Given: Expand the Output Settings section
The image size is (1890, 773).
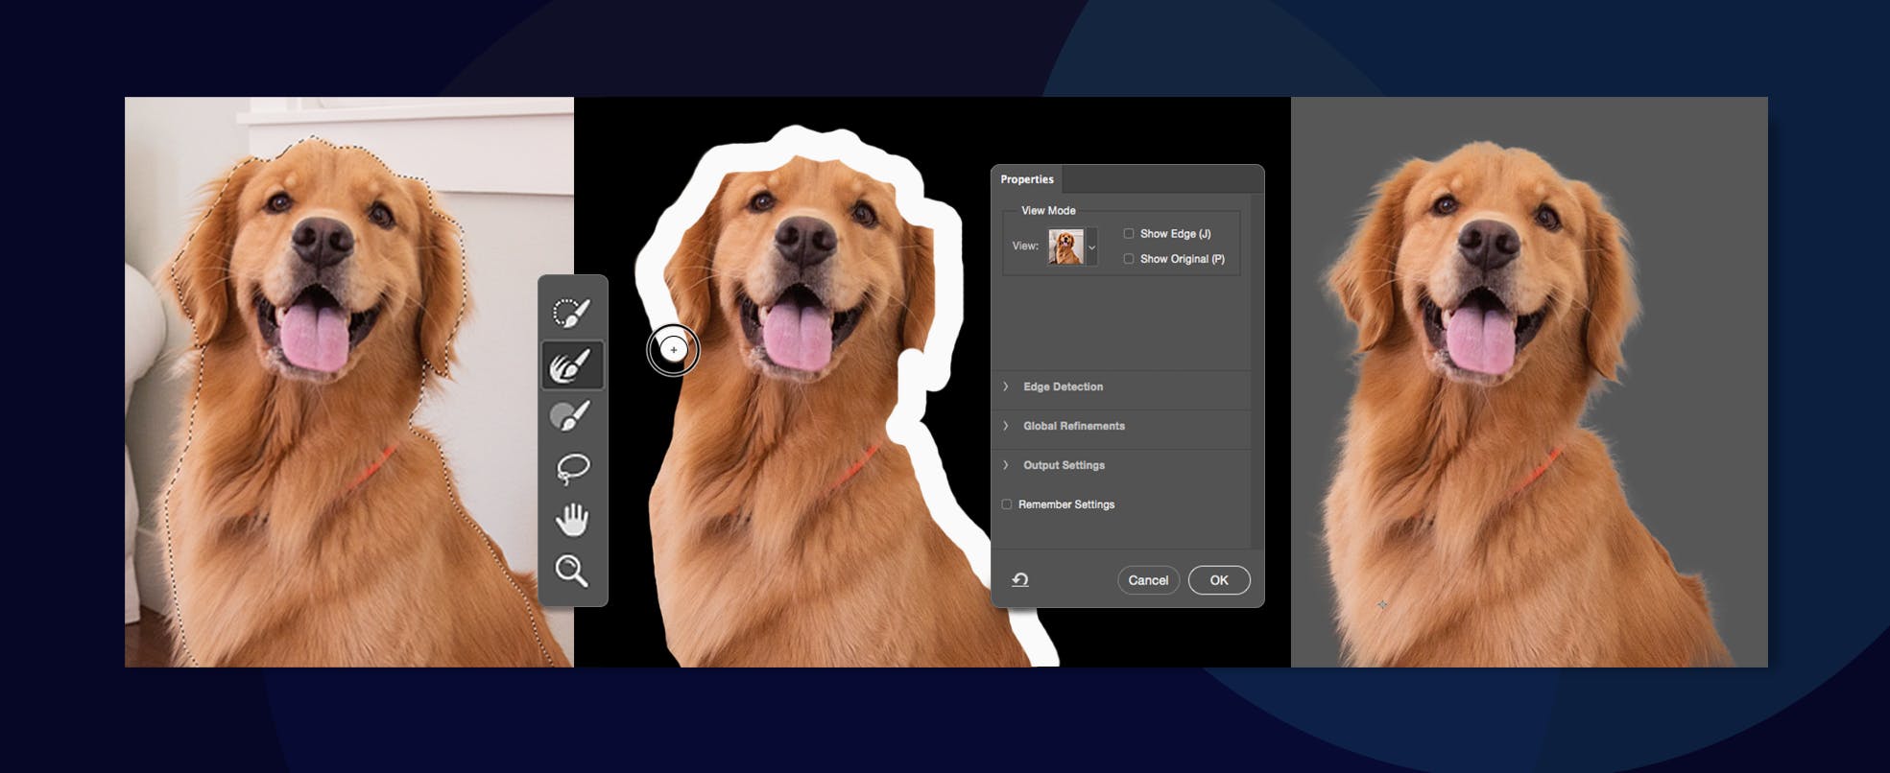Looking at the screenshot, I should (x=1006, y=465).
